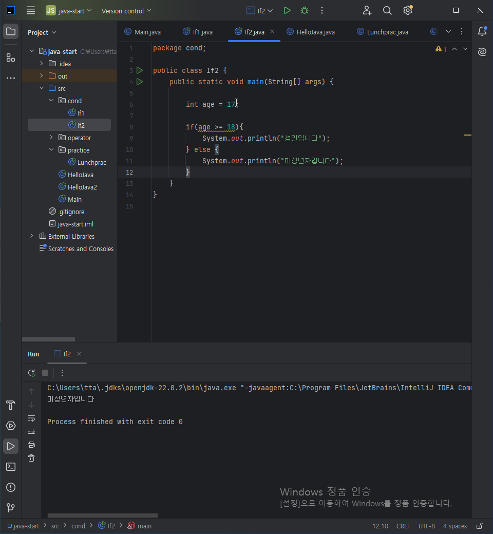
Task: Open more run actions menu in title bar
Action: point(321,11)
